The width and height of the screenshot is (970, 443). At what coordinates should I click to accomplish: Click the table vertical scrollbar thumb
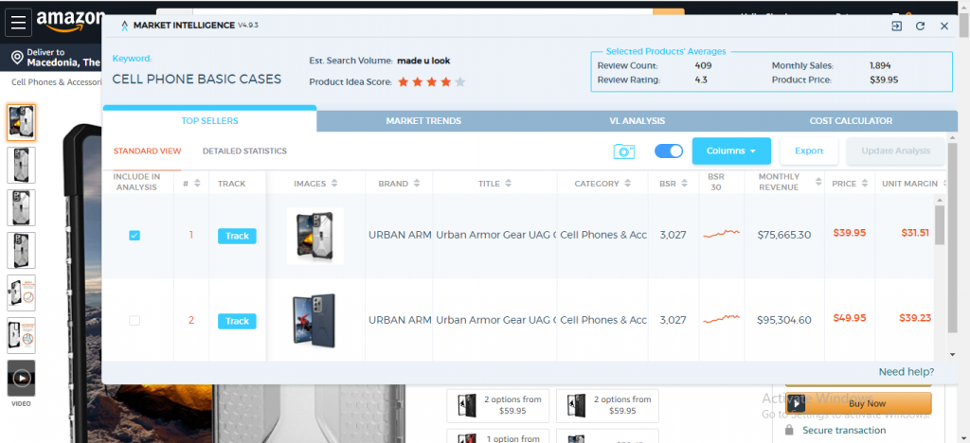pos(940,225)
